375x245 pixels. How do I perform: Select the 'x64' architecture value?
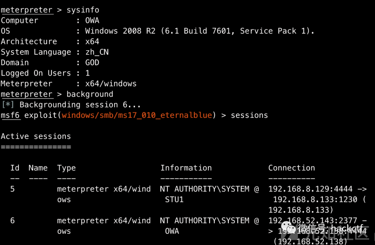92,42
